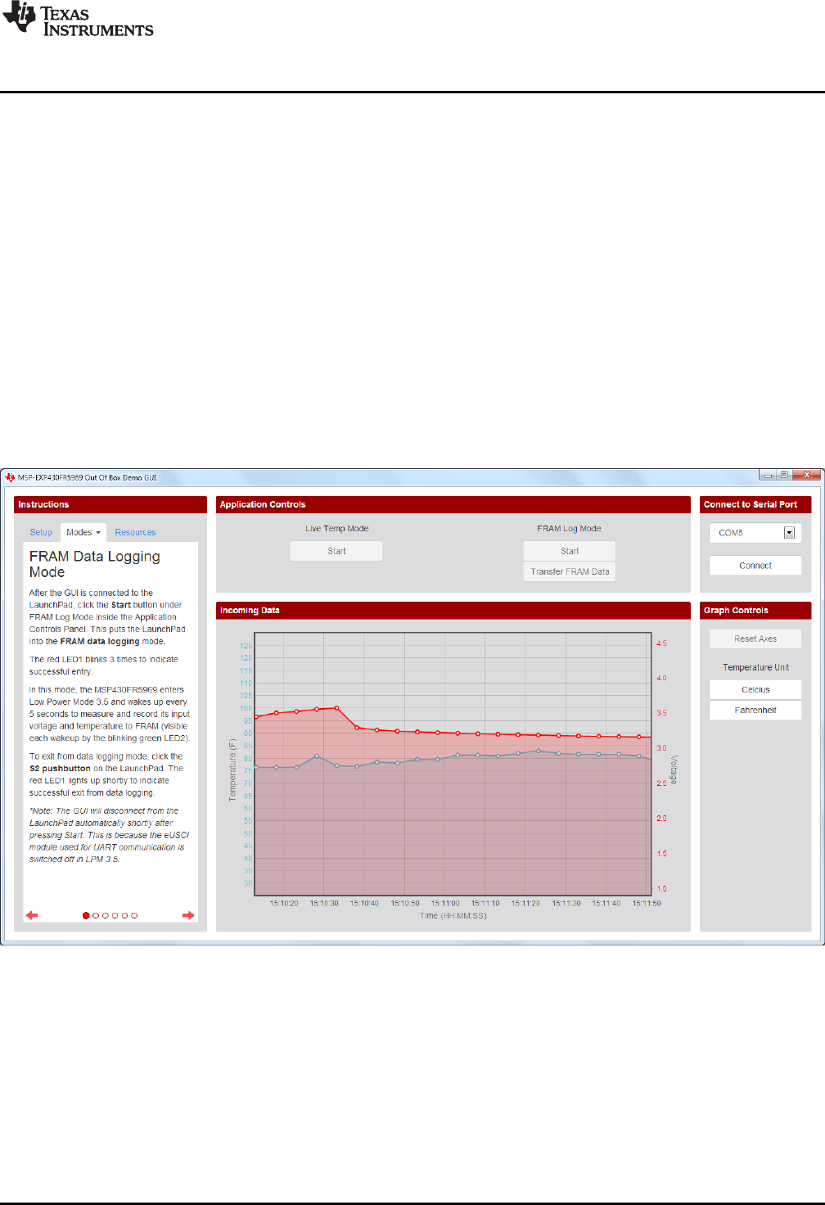Viewport: 825px width, 1205px height.
Task: Click the 15:10:30 time axis label
Action: pos(324,904)
